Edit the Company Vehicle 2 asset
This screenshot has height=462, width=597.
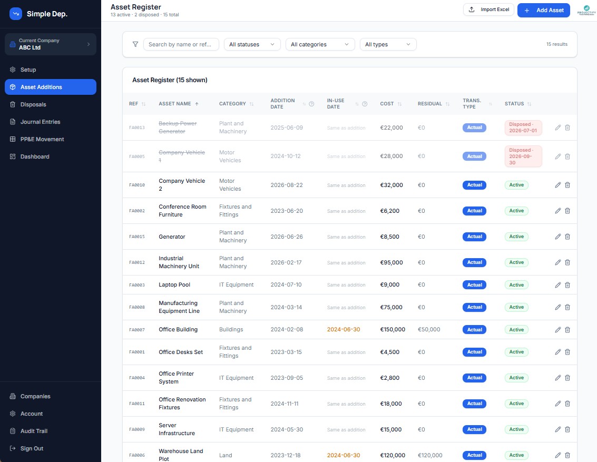[x=558, y=185]
